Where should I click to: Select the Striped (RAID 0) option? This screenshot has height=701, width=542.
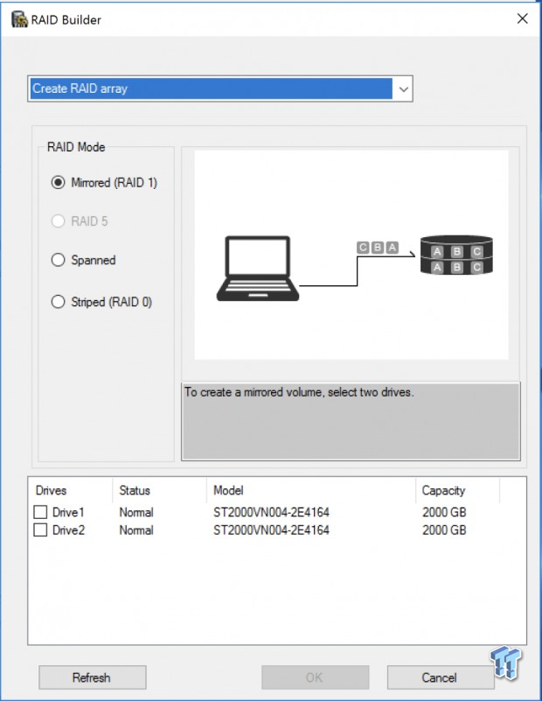58,302
